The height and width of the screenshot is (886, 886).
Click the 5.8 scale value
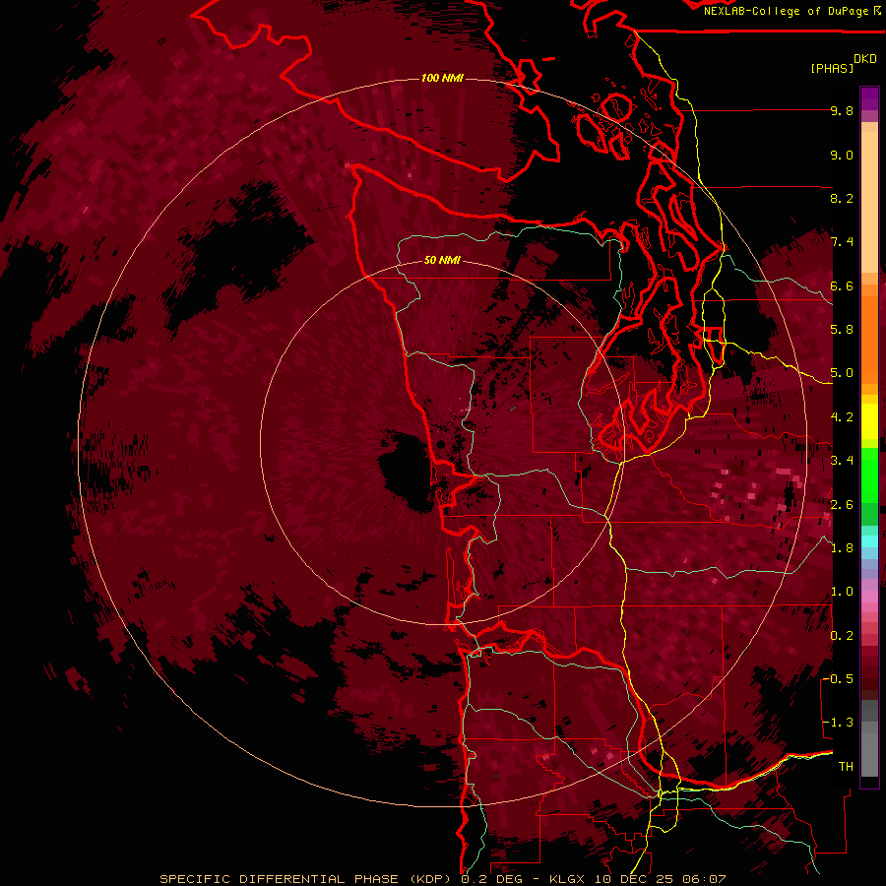842,330
